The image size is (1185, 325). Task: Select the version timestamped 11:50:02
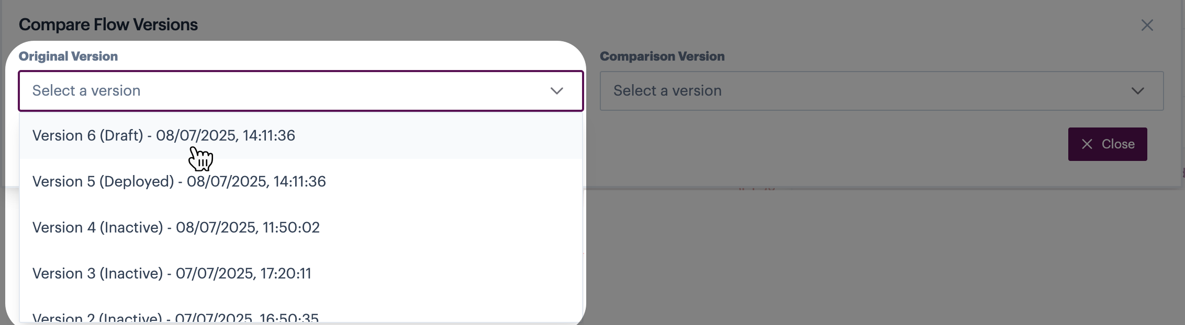(176, 228)
